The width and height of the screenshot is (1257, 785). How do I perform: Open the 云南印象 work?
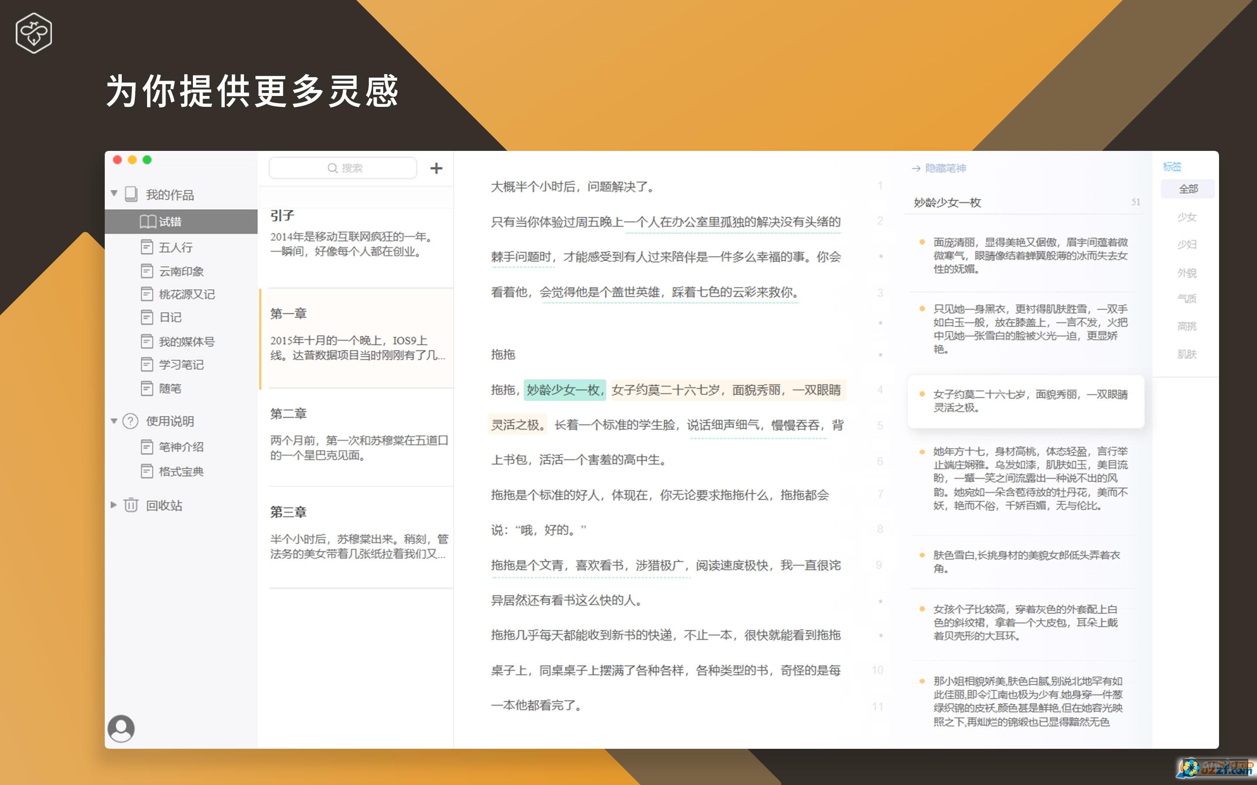coord(181,271)
